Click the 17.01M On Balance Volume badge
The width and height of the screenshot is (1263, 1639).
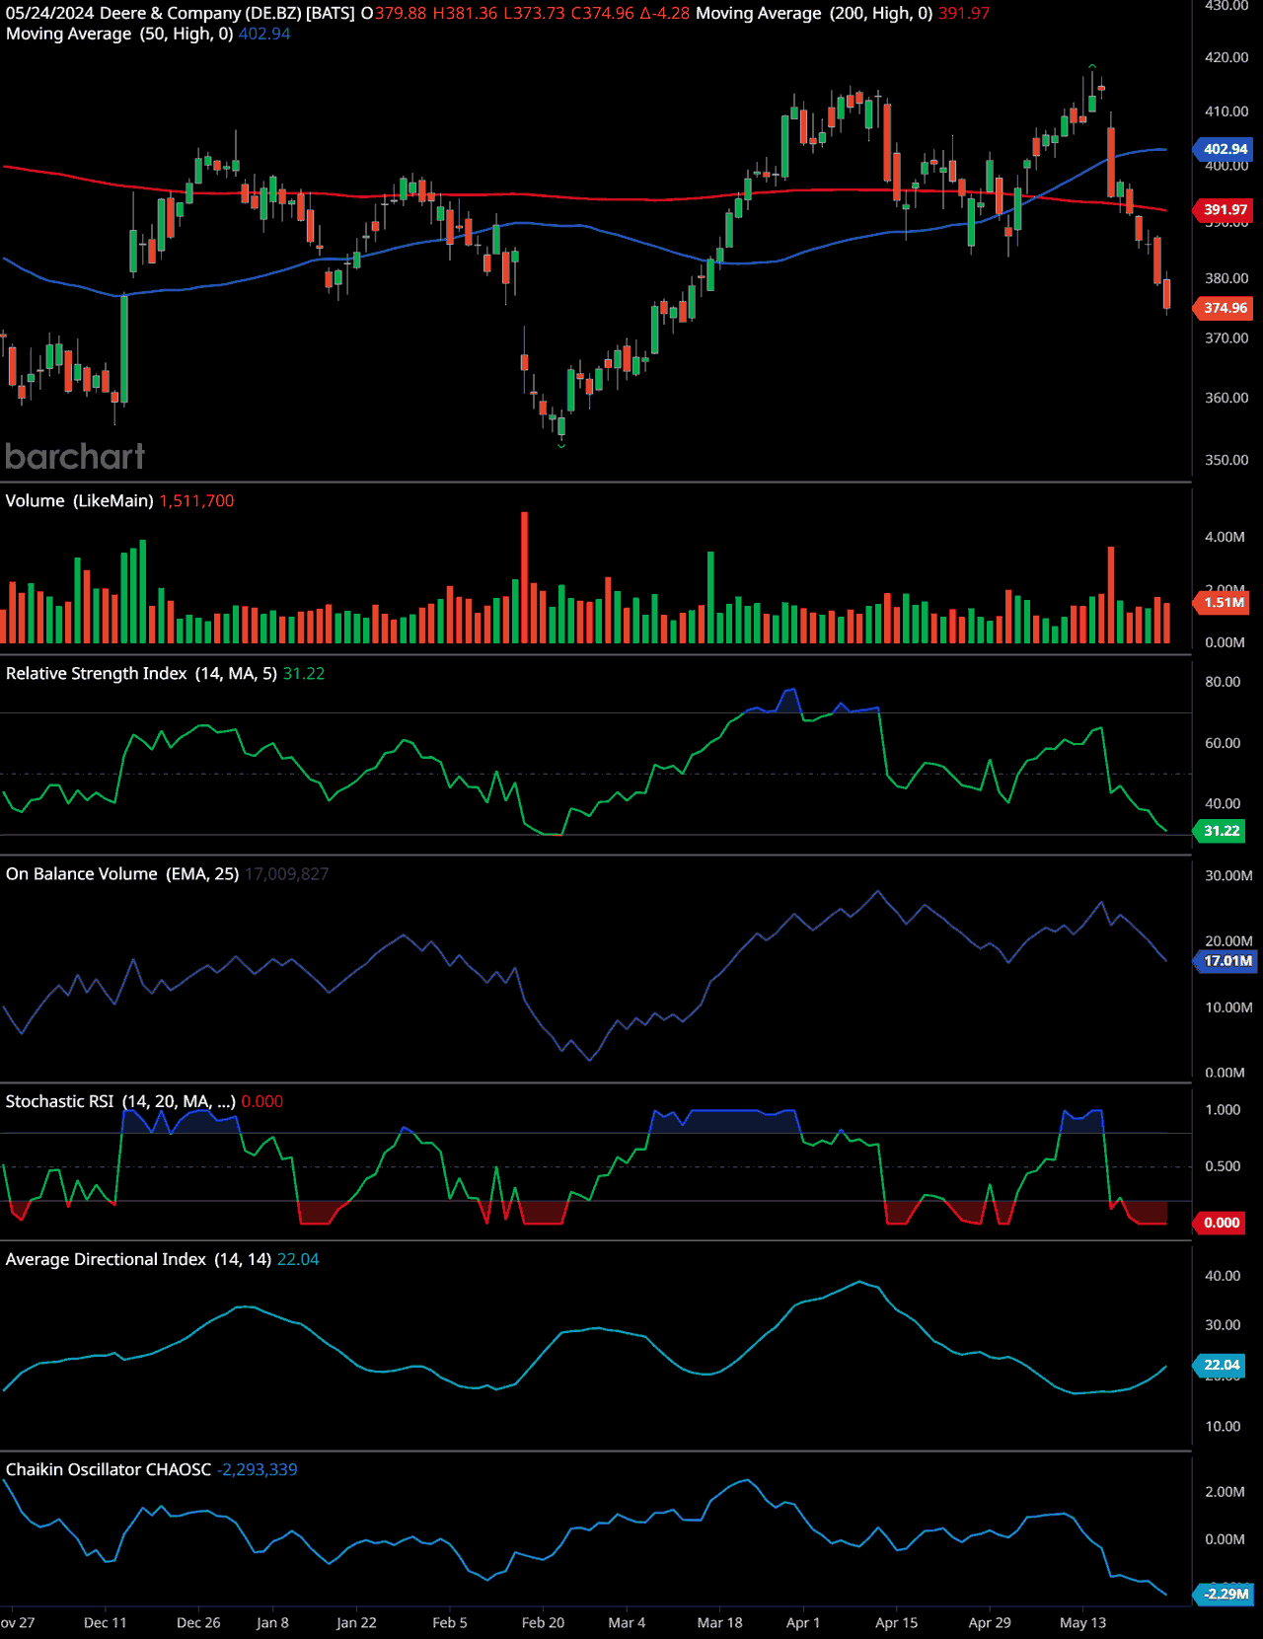(1226, 960)
